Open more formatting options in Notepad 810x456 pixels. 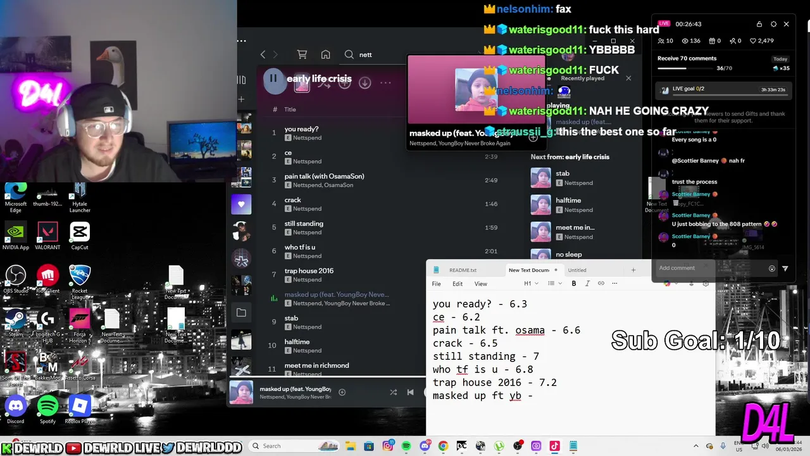click(614, 284)
